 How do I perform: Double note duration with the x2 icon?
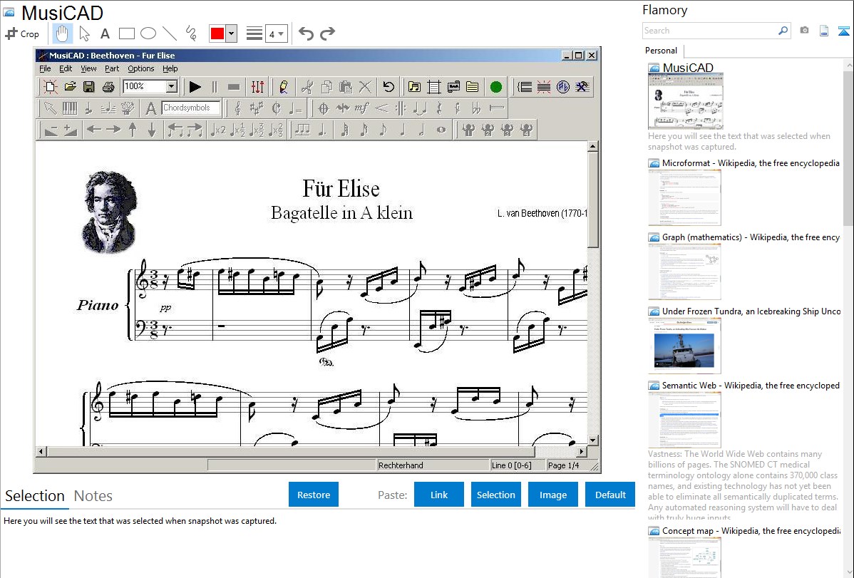[218, 130]
